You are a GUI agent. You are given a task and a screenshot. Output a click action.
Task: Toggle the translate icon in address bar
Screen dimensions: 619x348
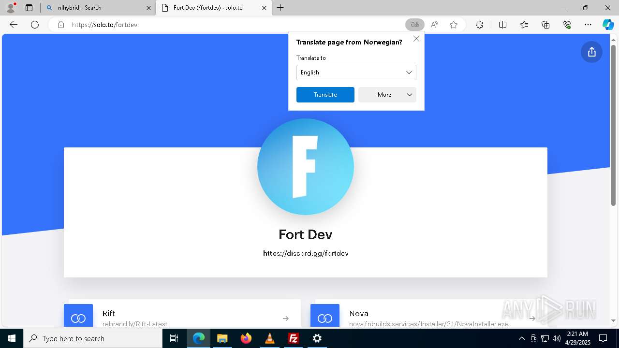click(x=415, y=25)
